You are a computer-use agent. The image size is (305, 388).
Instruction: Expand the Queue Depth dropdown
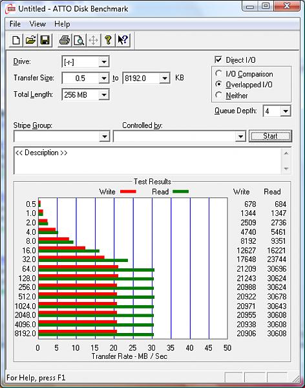point(286,111)
